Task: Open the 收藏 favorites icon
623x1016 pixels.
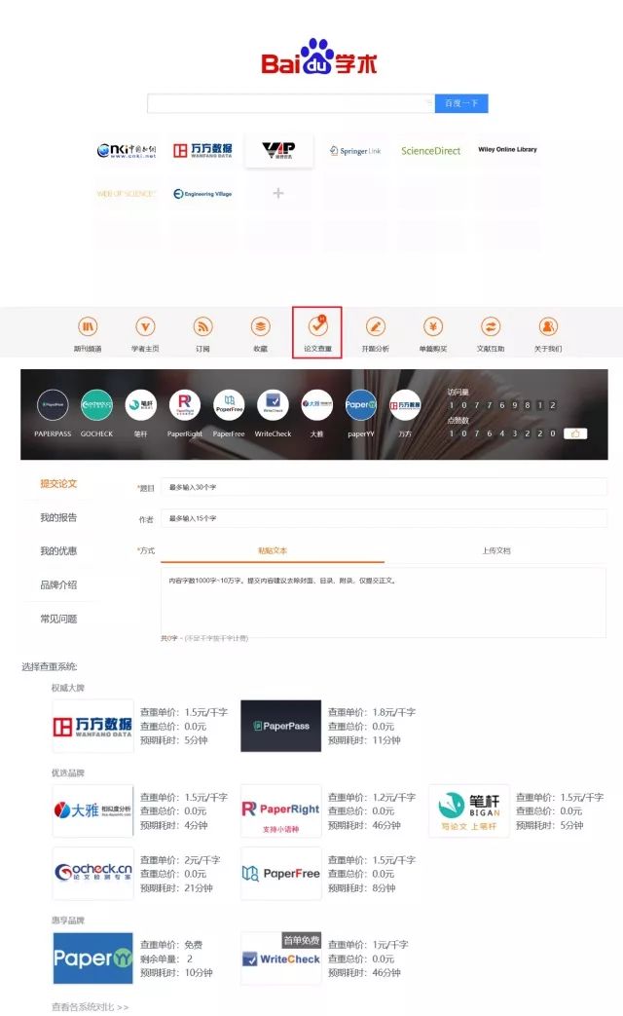Action: [x=260, y=326]
